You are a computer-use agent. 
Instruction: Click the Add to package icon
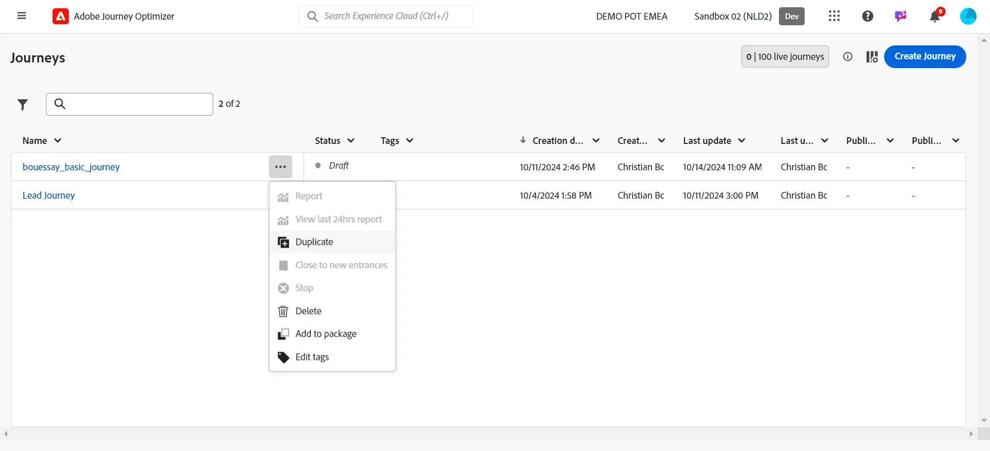coord(283,334)
